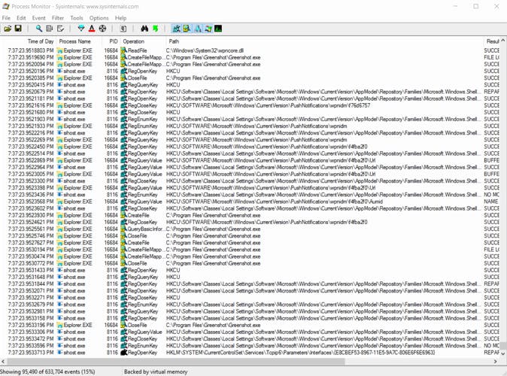Click the PID column header
This screenshot has height=376, width=507.
111,41
